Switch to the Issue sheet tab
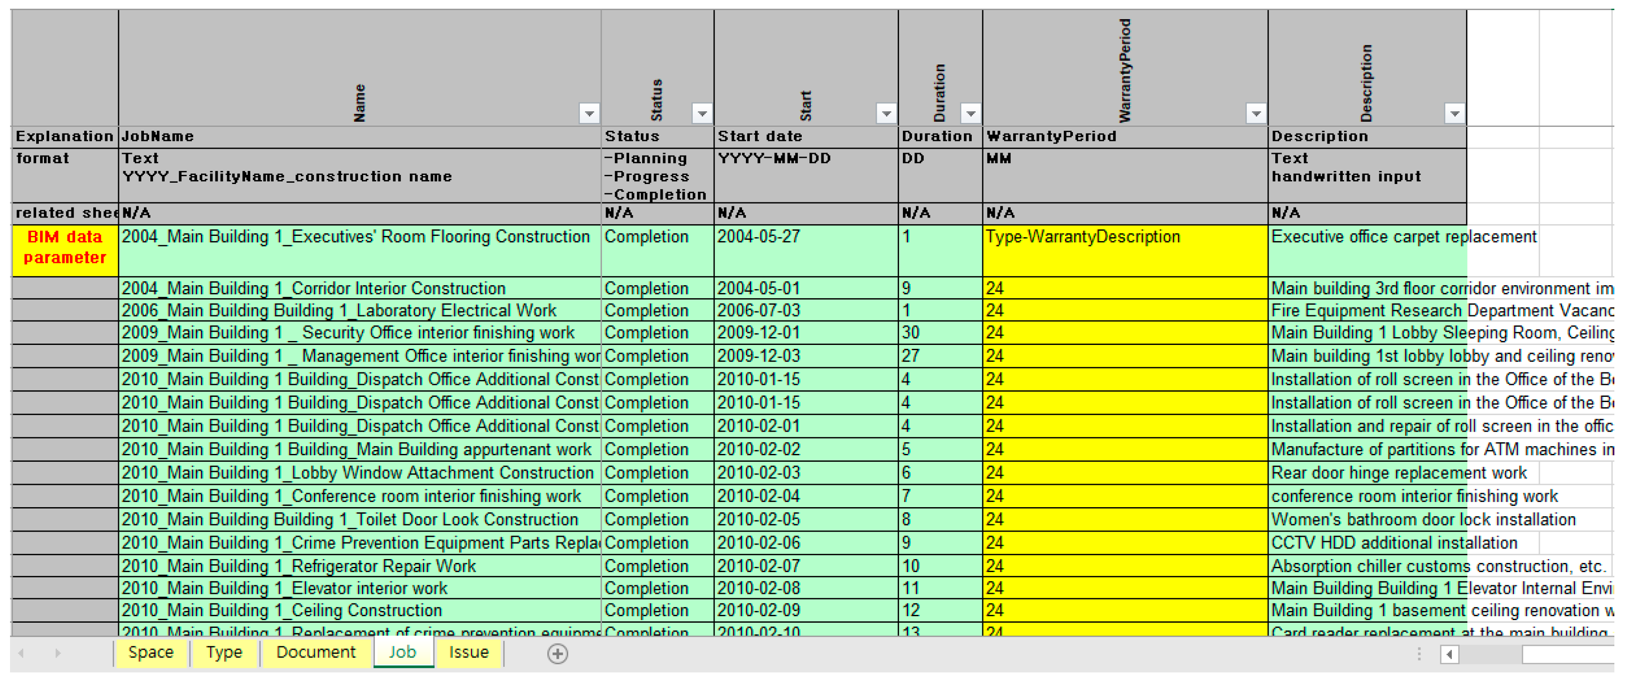 click(469, 652)
